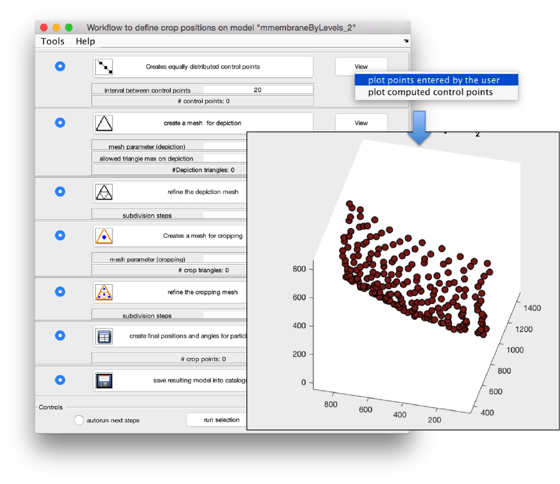The width and height of the screenshot is (560, 484).
Task: Choose 'plot computed control points'
Action: click(430, 92)
